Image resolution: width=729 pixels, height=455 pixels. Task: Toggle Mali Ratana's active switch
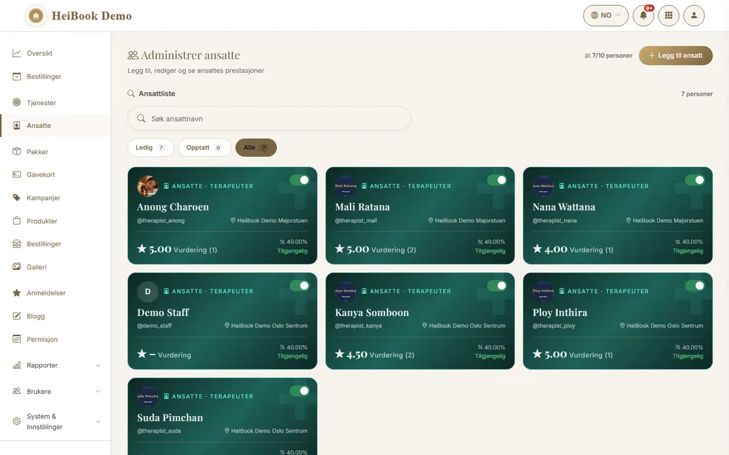[497, 180]
